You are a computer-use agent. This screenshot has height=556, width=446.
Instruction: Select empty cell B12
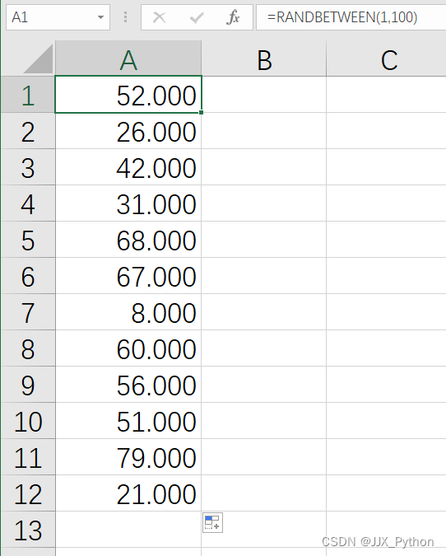pos(264,493)
